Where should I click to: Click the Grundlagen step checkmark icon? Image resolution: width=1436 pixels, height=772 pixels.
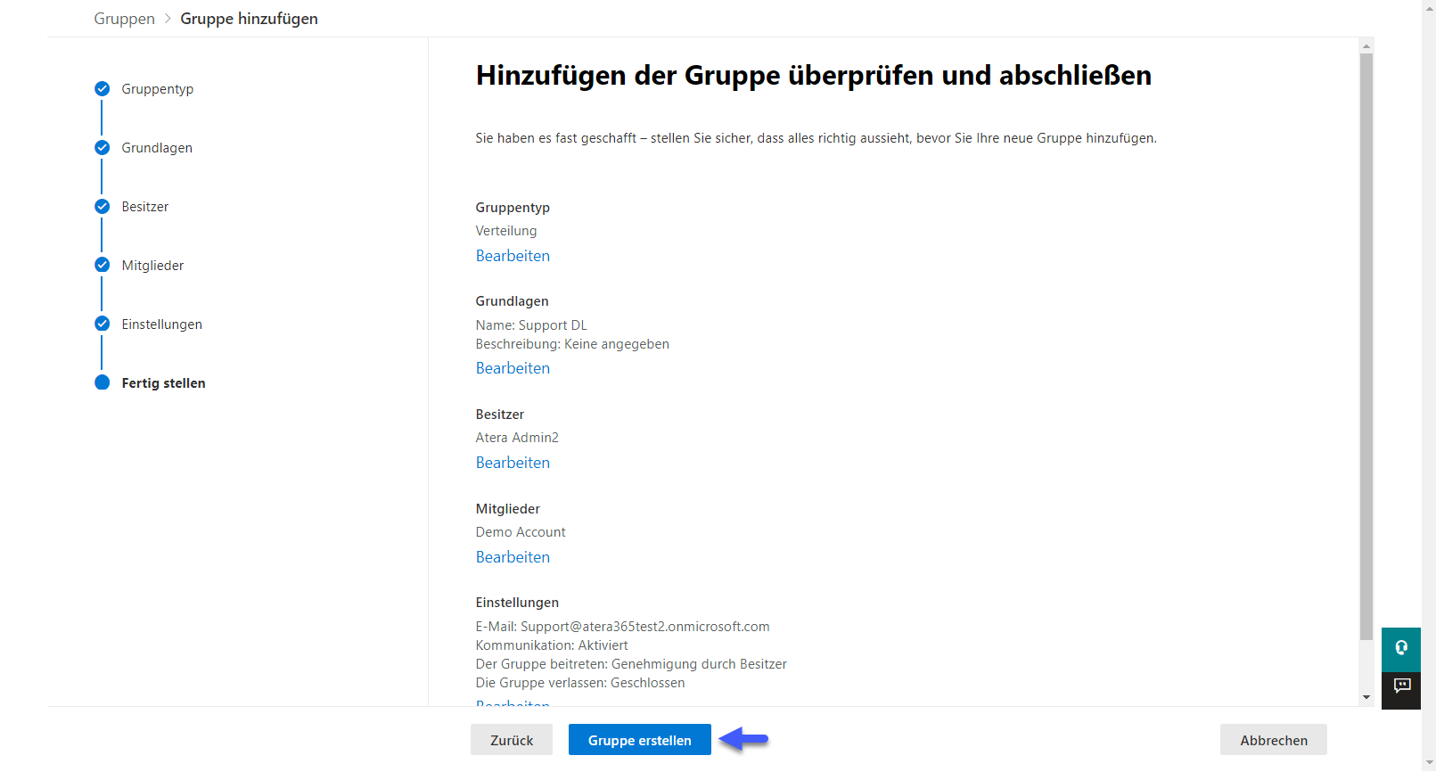(x=103, y=148)
